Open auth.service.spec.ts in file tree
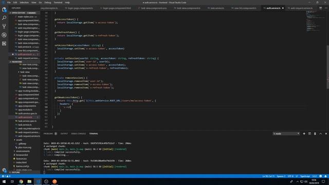This screenshot has height=185, width=329. (27, 114)
